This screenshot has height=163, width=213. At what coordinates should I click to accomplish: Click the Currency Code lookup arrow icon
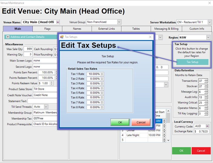207,126
